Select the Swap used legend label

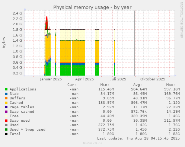(x=20, y=121)
